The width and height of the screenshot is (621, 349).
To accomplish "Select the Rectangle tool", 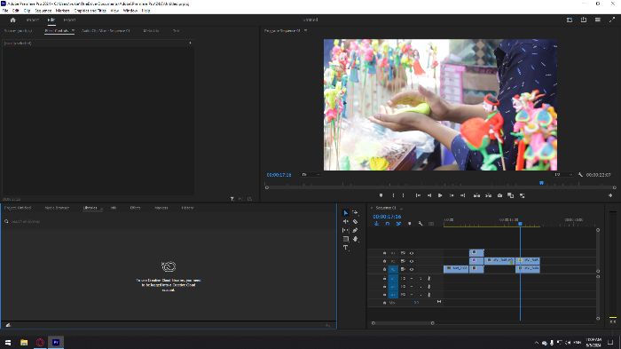I will pos(346,239).
